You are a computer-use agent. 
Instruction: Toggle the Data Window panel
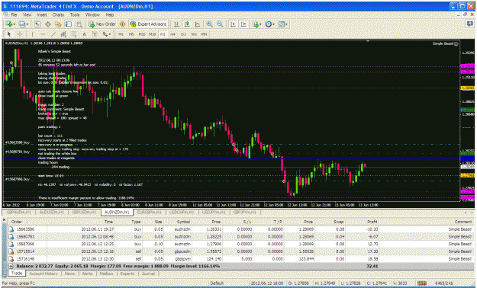pos(48,24)
